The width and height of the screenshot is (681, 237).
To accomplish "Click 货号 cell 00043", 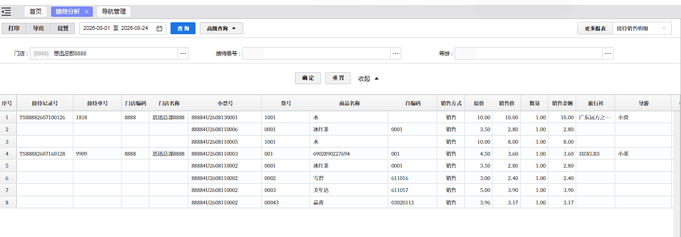I will coord(271,203).
